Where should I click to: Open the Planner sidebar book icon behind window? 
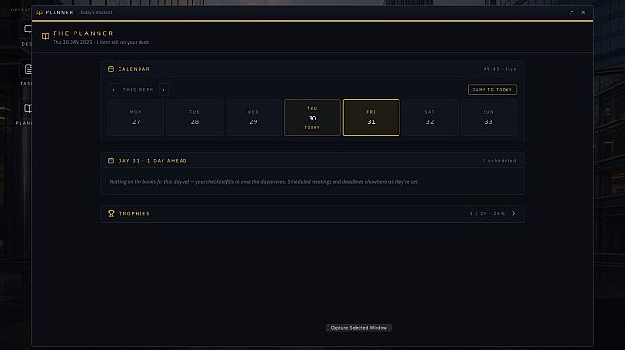(x=28, y=108)
